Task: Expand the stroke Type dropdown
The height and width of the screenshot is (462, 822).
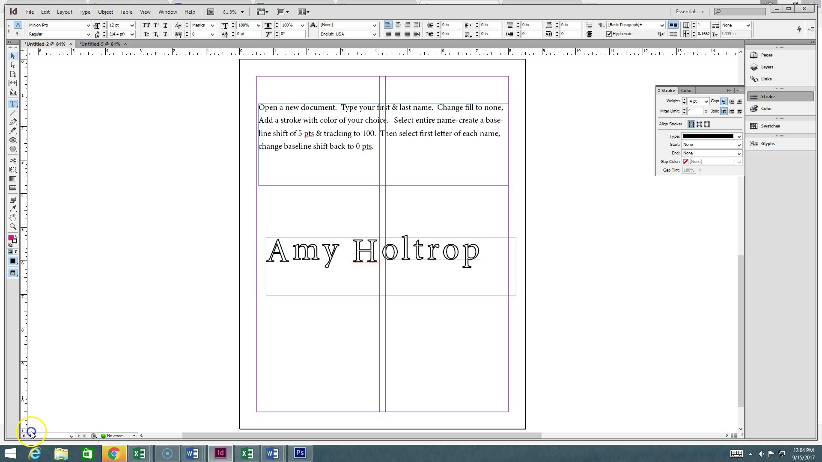Action: point(739,136)
